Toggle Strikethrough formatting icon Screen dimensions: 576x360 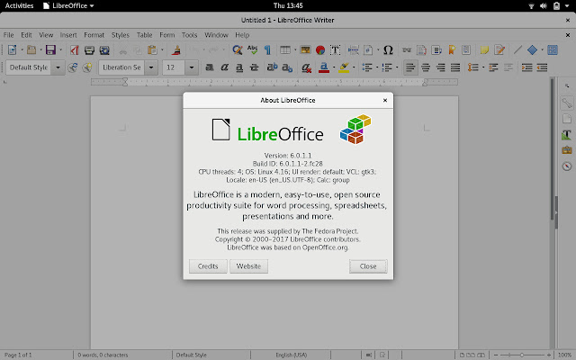(254, 67)
